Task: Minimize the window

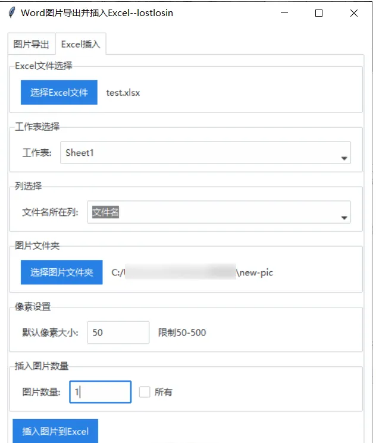Action: (284, 13)
